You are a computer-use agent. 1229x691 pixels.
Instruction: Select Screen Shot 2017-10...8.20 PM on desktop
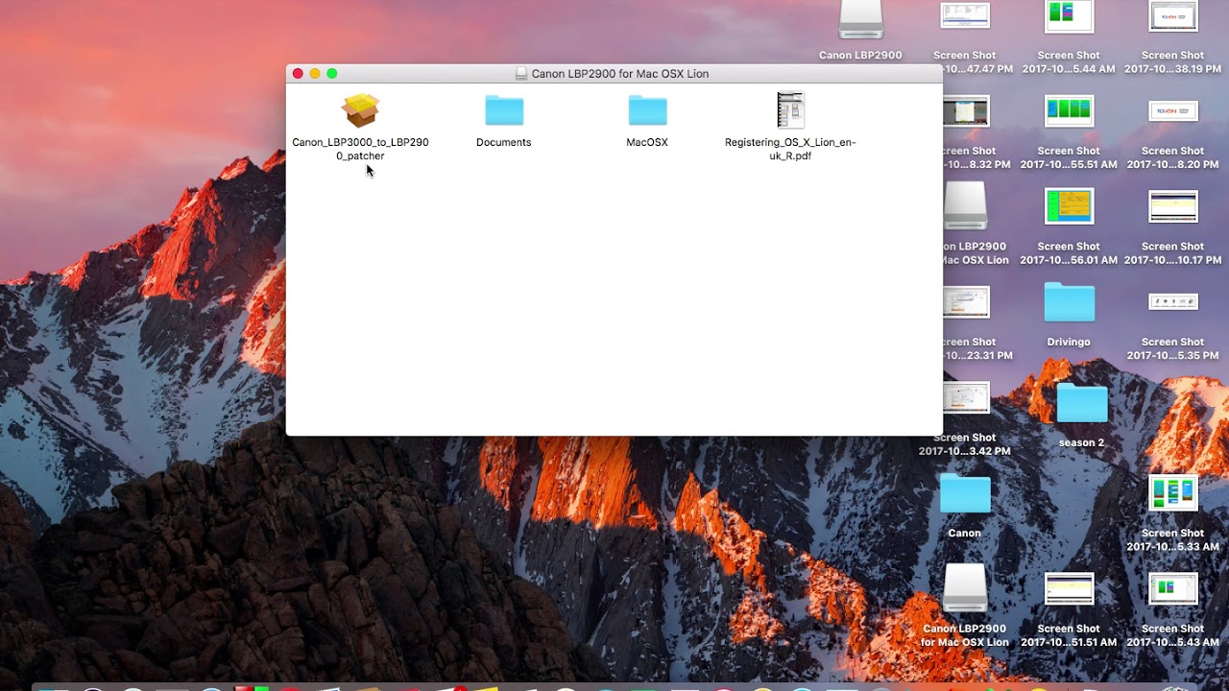[1172, 111]
